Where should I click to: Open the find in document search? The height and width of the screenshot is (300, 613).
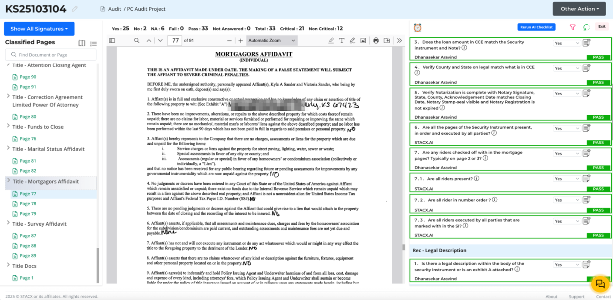[x=137, y=40]
